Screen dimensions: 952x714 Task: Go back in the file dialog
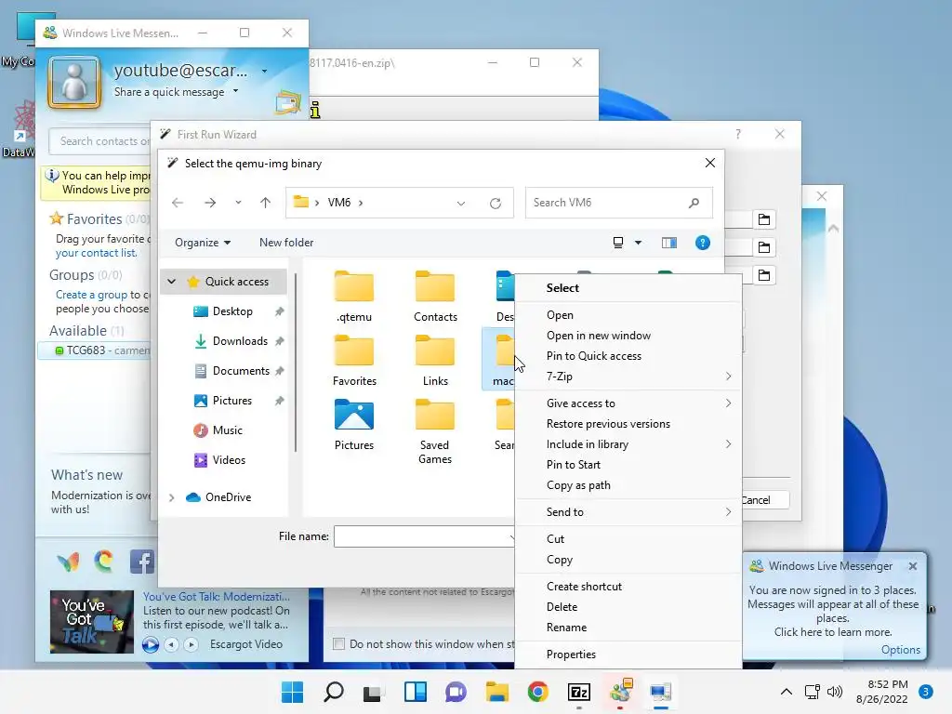[178, 203]
